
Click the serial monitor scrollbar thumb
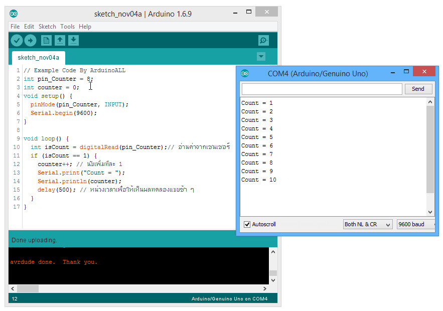[430, 149]
